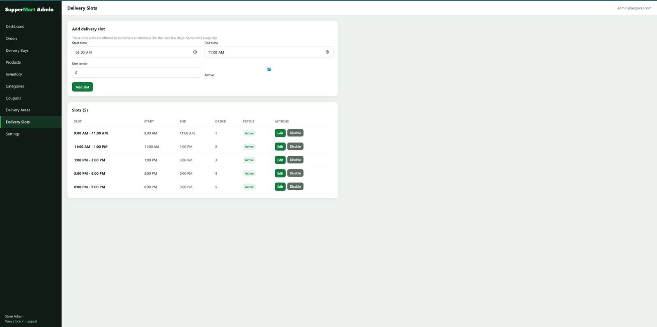Open the End time clock picker icon
The height and width of the screenshot is (327, 657).
click(327, 52)
